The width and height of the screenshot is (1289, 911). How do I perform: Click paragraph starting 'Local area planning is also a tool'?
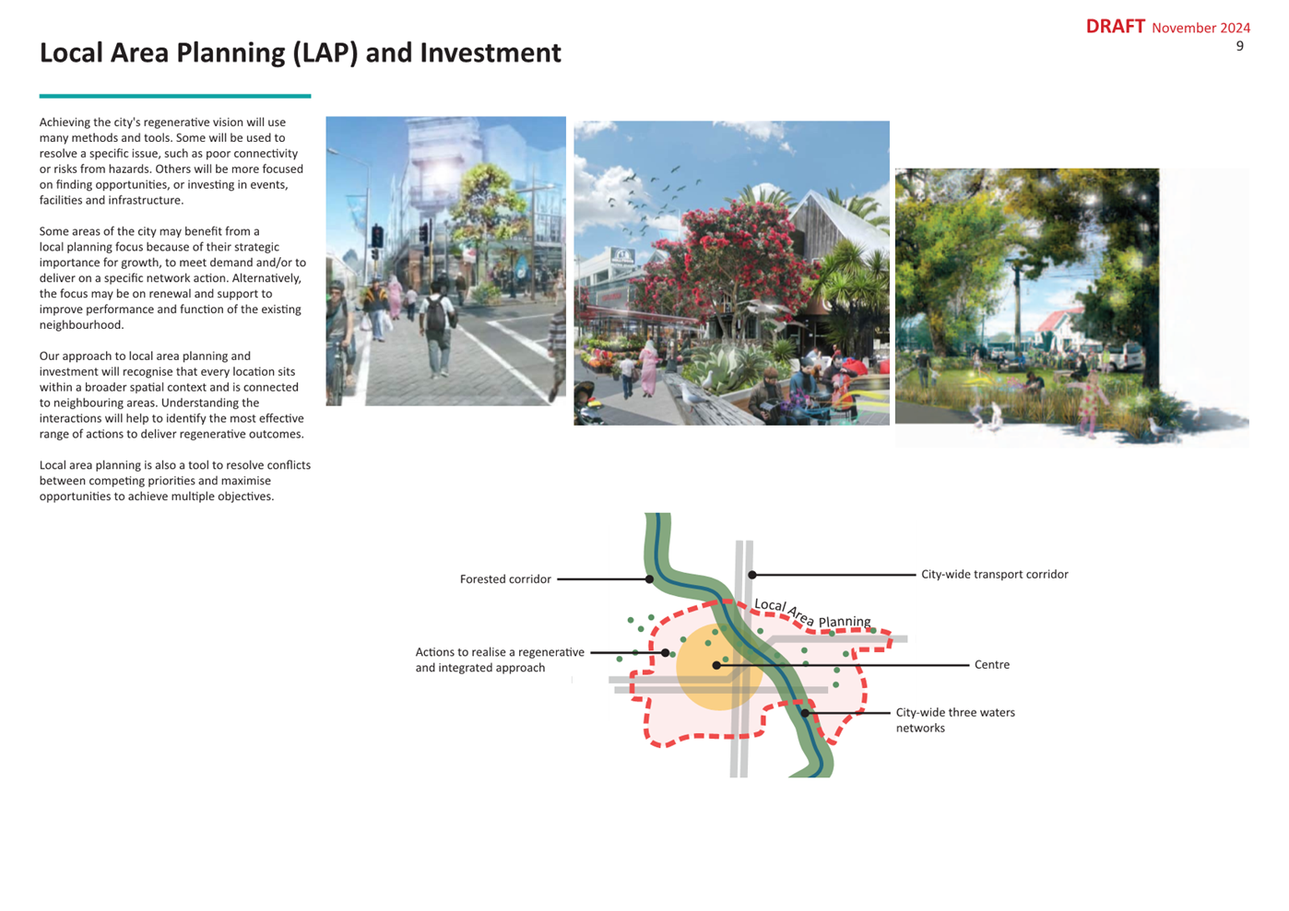coord(175,481)
